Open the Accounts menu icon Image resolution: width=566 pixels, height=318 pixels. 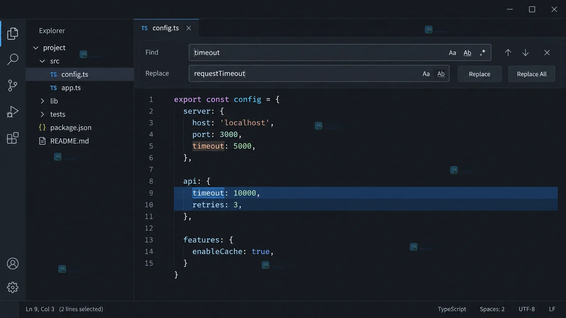click(13, 264)
